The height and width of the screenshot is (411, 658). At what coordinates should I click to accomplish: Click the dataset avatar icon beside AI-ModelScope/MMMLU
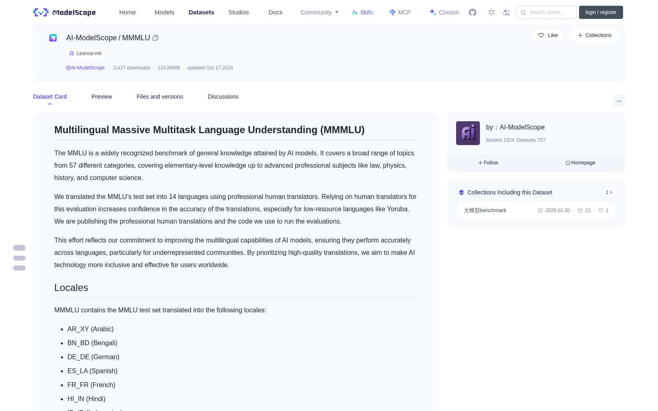pyautogui.click(x=53, y=38)
